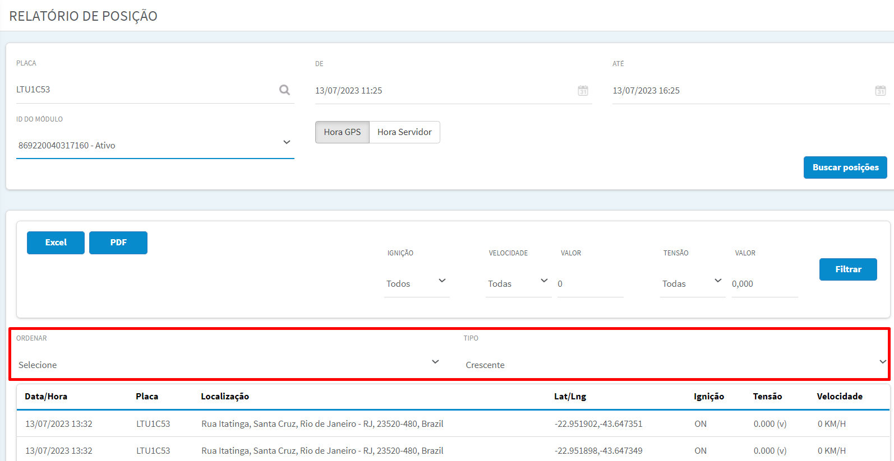Click the Tensão column header in table

coord(767,397)
